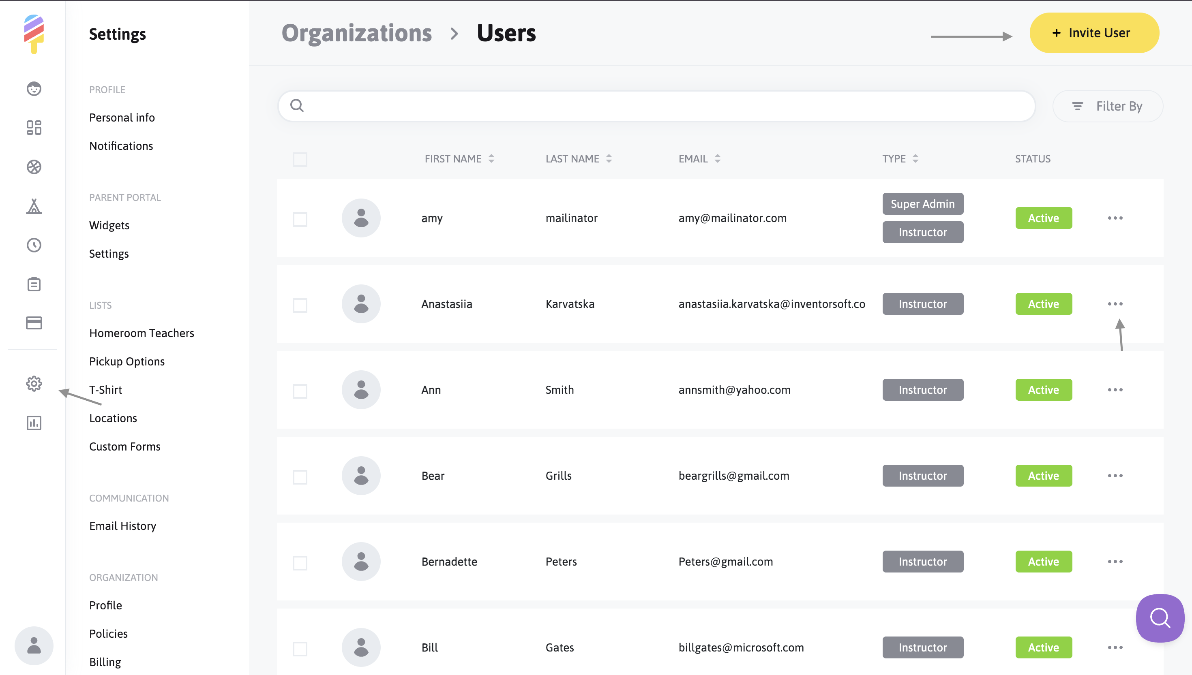Screen dimensions: 1192x675
Task: Click the Invite User button
Action: click(x=1093, y=33)
